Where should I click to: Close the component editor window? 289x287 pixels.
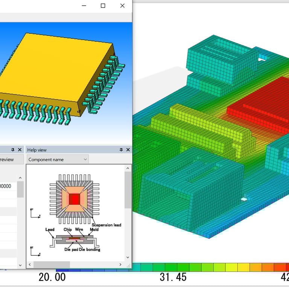pos(122,6)
